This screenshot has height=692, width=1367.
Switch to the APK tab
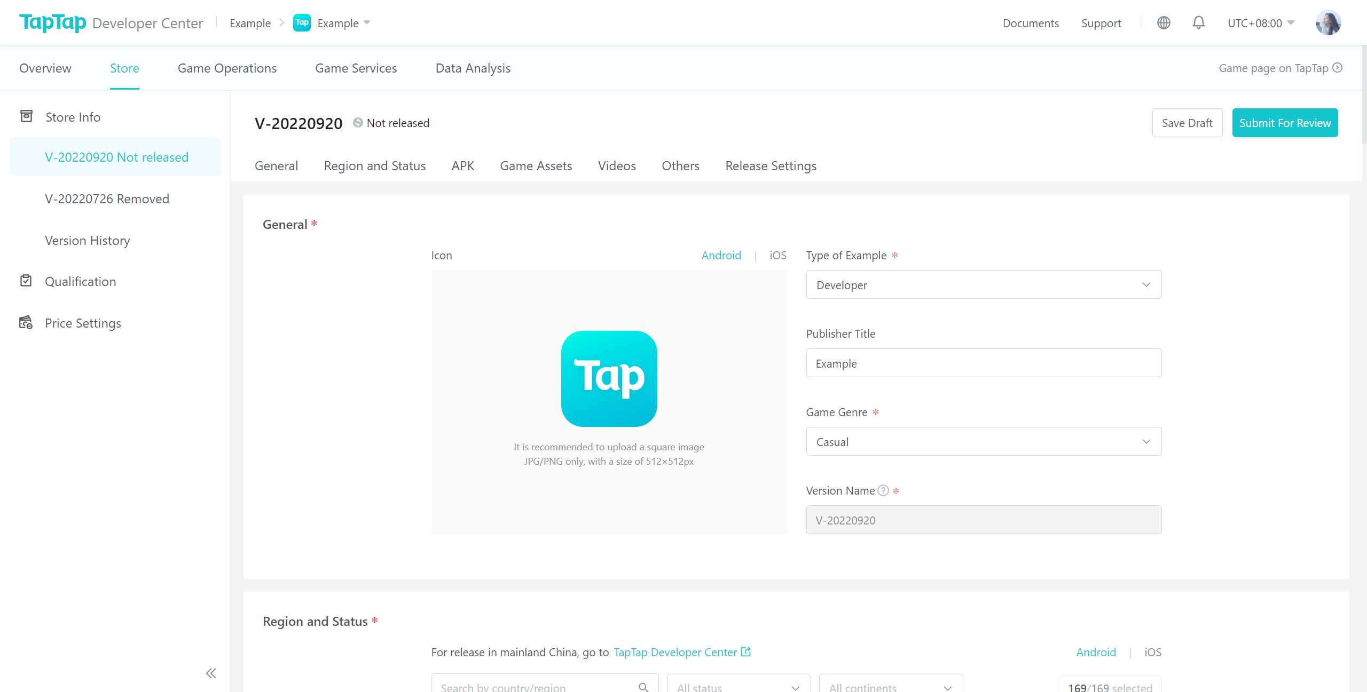tap(462, 165)
